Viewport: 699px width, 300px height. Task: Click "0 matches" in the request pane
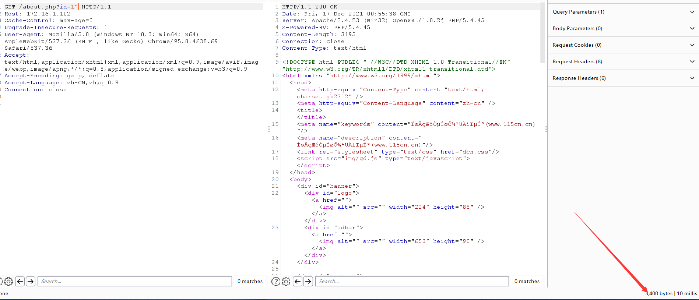[250, 282]
